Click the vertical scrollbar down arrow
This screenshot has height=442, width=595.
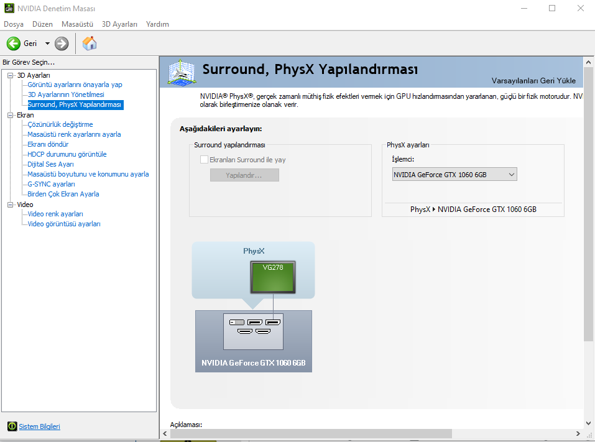pos(588,423)
